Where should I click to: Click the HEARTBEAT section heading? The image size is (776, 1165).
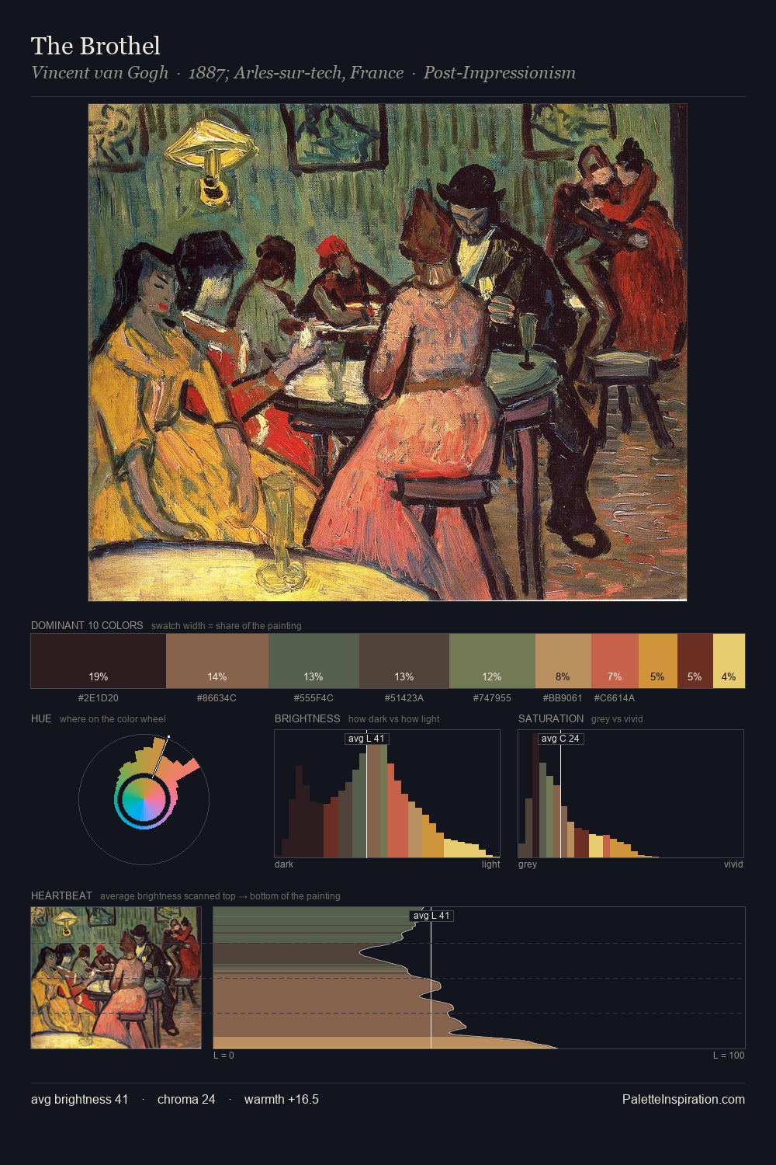tap(61, 895)
